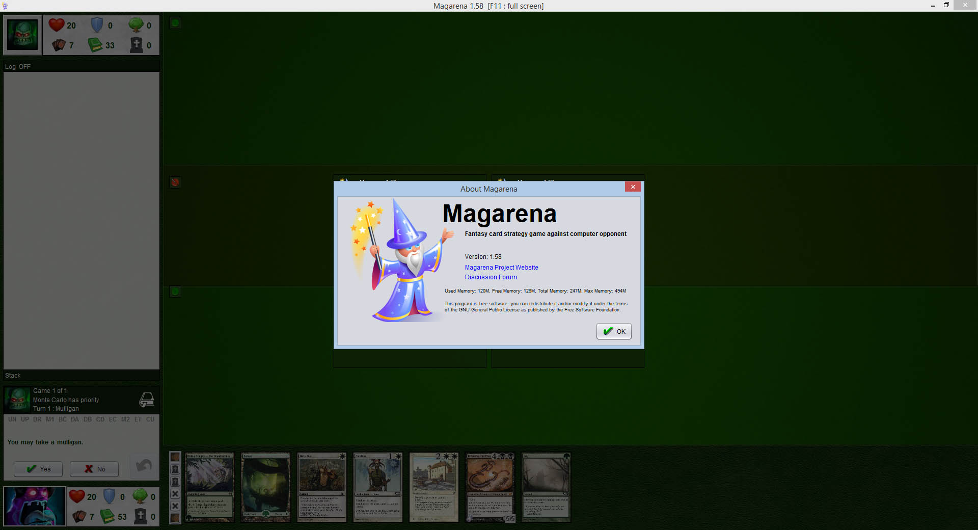Image resolution: width=978 pixels, height=530 pixels.
Task: Click the Yes mulligan button
Action: (x=38, y=469)
